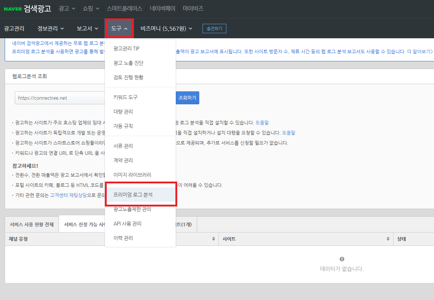Open the 비즈머니 balance dropdown
434x300 pixels.
[x=166, y=28]
